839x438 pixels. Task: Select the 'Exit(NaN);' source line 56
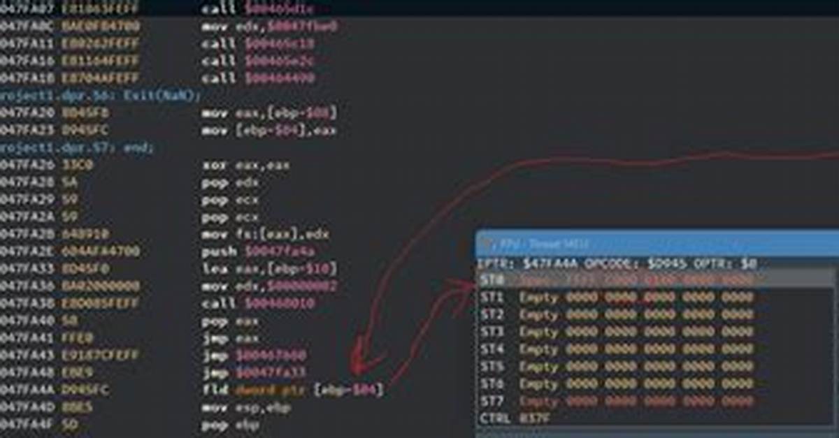click(101, 96)
